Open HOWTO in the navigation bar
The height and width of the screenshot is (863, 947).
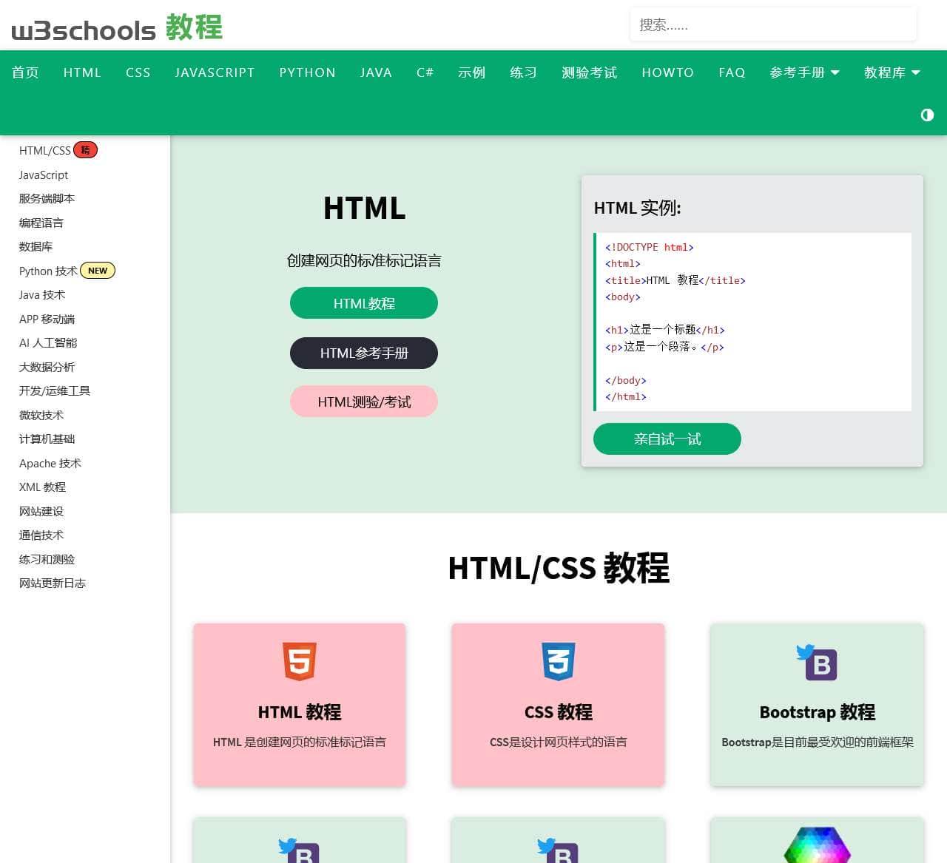[668, 72]
